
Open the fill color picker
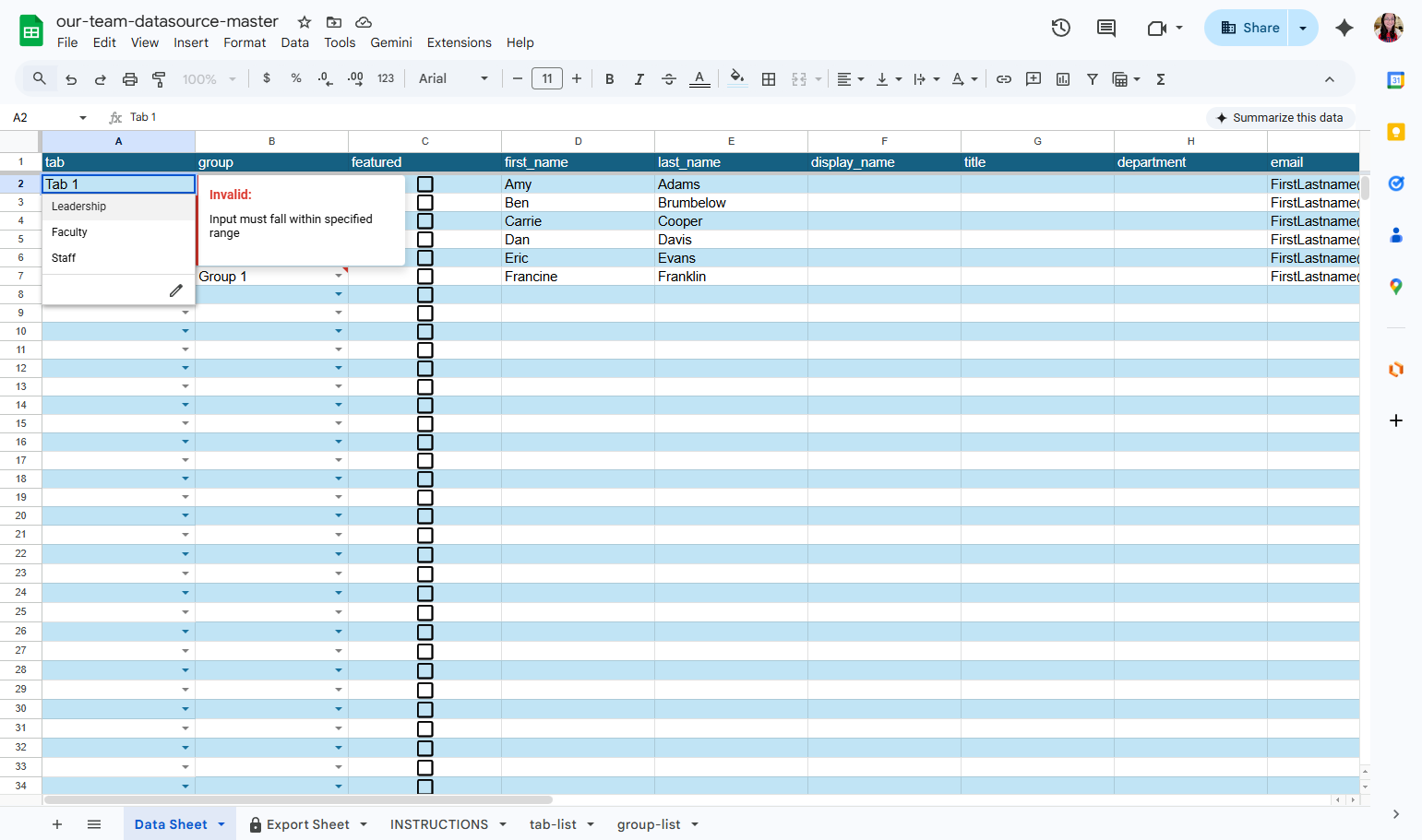[x=737, y=79]
